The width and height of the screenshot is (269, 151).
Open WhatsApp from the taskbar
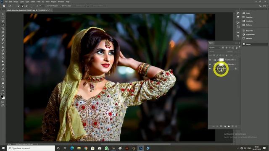106,148
